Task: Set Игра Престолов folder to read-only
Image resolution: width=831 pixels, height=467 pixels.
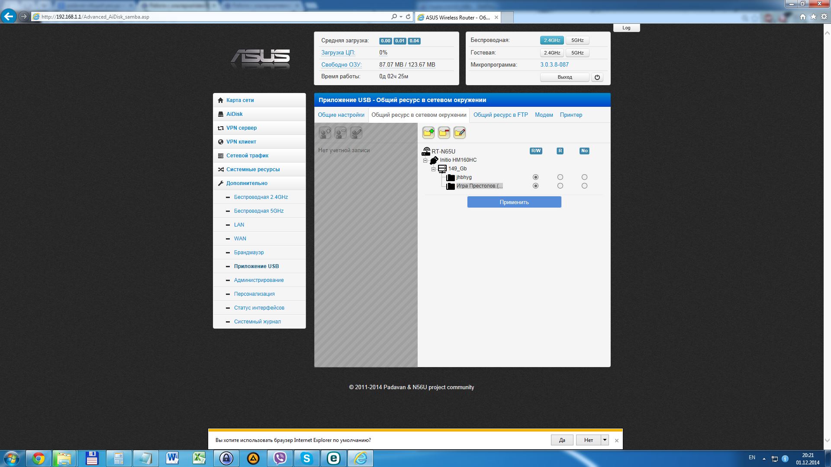Action: (560, 186)
